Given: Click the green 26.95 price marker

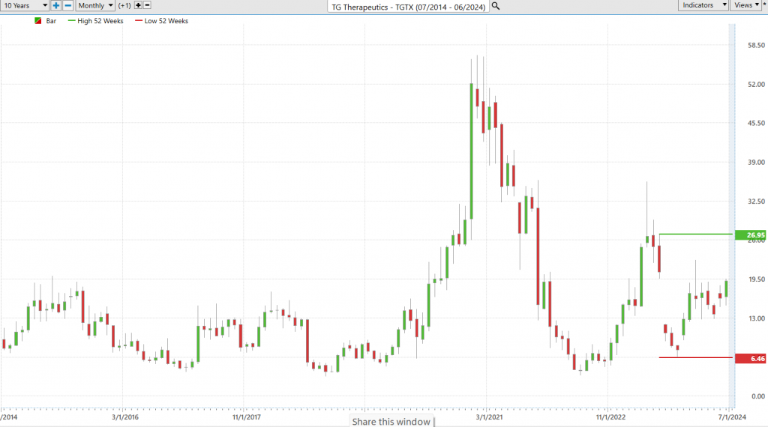Looking at the screenshot, I should 751,234.
